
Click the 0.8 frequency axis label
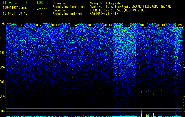click(2, 82)
